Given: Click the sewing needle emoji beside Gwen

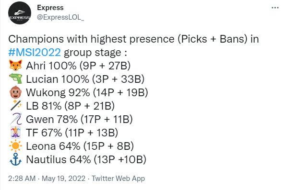Looking at the screenshot, I should [x=16, y=119].
